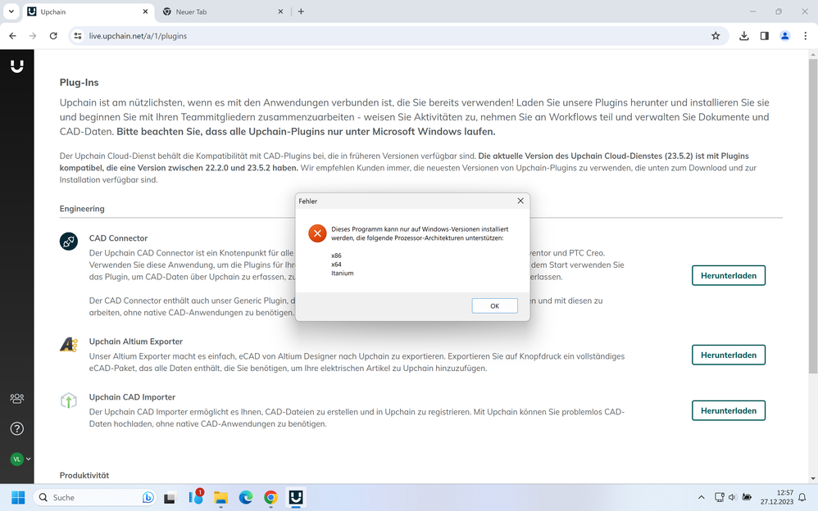Image resolution: width=818 pixels, height=511 pixels.
Task: Click the Produktivität section heading
Action: pos(84,476)
